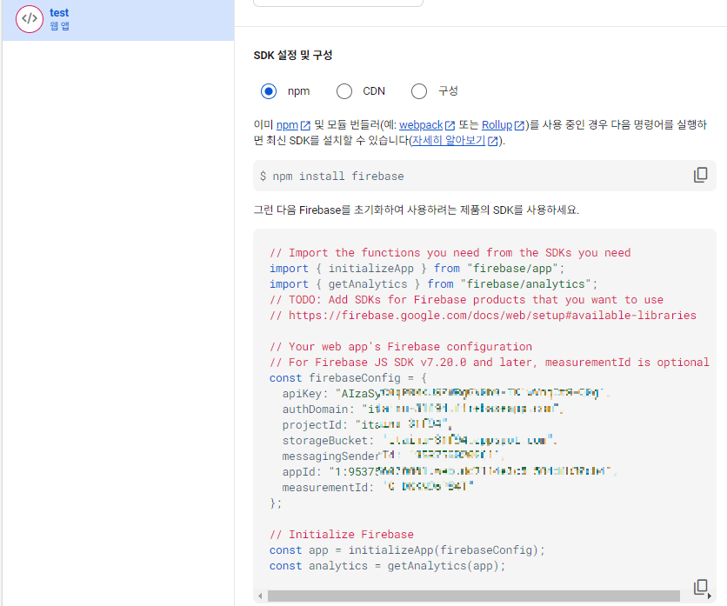727x606 pixels.
Task: Click the storageBucket config line
Action: [x=420, y=441]
